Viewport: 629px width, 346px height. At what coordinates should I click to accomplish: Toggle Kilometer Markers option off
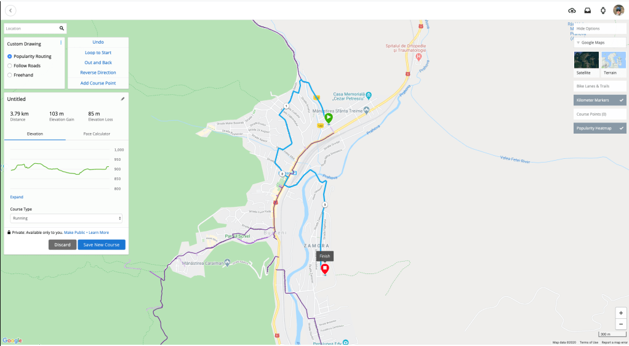pyautogui.click(x=599, y=100)
